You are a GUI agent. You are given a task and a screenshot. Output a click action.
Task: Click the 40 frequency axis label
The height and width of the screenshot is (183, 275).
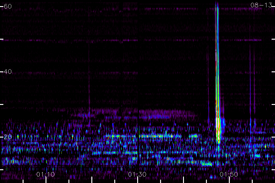(x=8, y=71)
